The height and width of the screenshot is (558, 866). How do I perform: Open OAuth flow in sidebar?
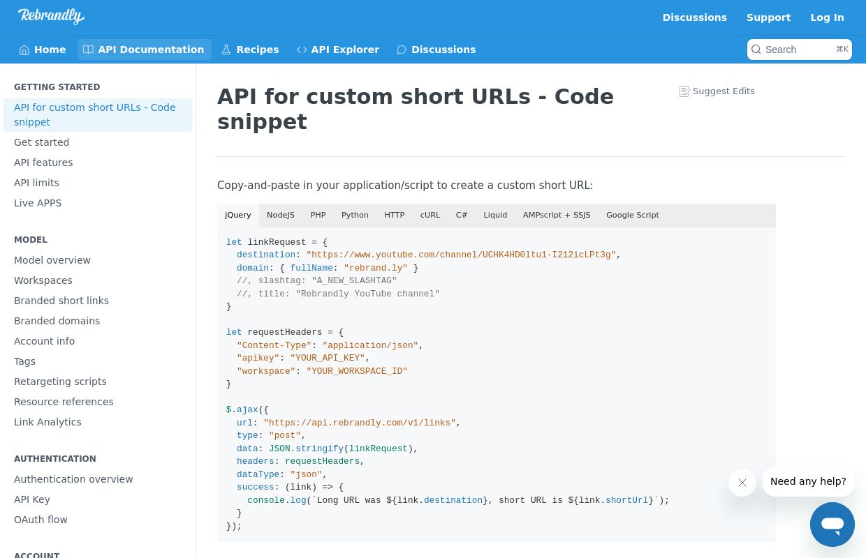(x=98, y=520)
